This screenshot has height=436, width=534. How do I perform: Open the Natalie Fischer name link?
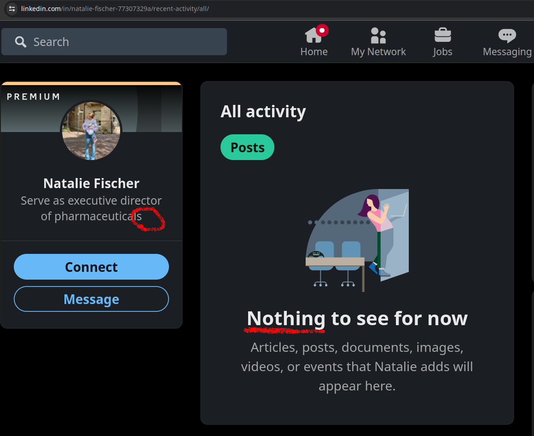pyautogui.click(x=91, y=184)
